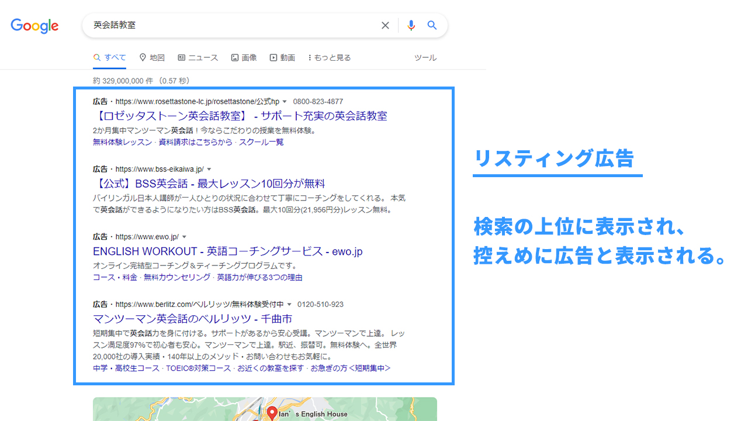Viewport: 748px width, 421px height.
Task: Click the phone number 0120-510-923
Action: [x=320, y=305]
